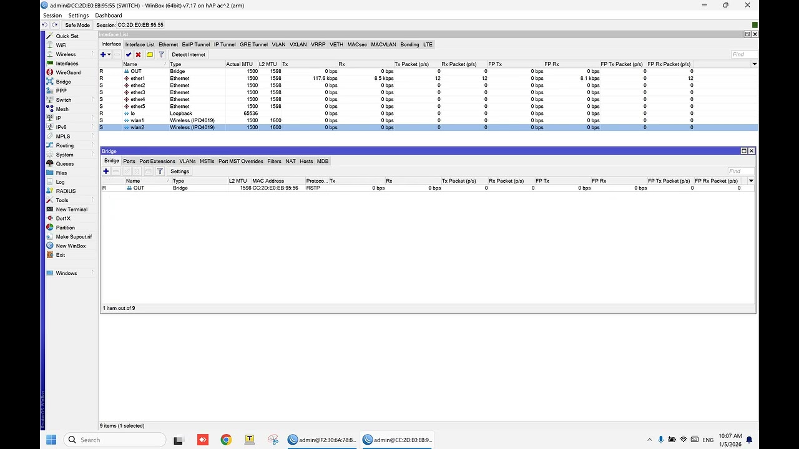Open Dot1X in the sidebar
This screenshot has width=799, height=449.
click(x=63, y=218)
